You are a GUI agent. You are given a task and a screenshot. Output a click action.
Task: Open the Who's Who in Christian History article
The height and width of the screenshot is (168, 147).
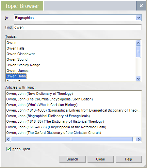point(42,105)
